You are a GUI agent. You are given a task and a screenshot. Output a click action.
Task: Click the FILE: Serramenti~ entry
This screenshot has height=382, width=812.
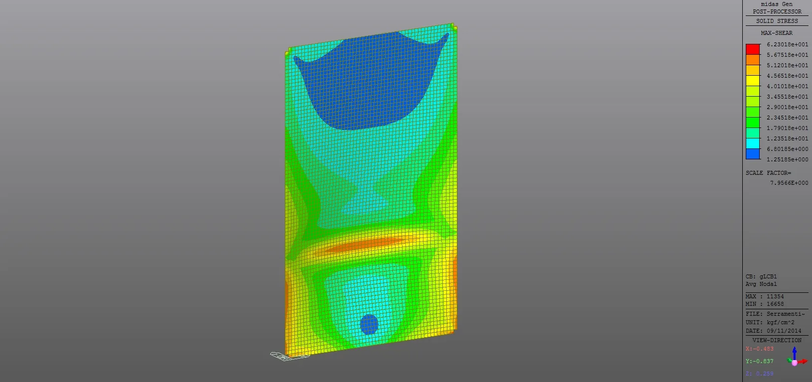pos(775,314)
